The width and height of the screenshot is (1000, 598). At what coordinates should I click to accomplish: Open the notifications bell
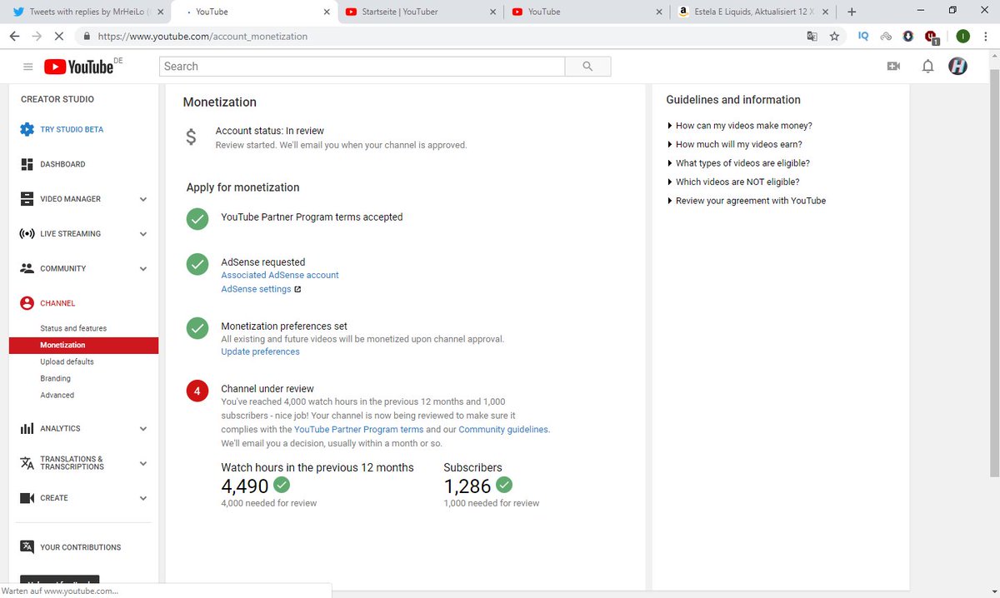tap(927, 67)
